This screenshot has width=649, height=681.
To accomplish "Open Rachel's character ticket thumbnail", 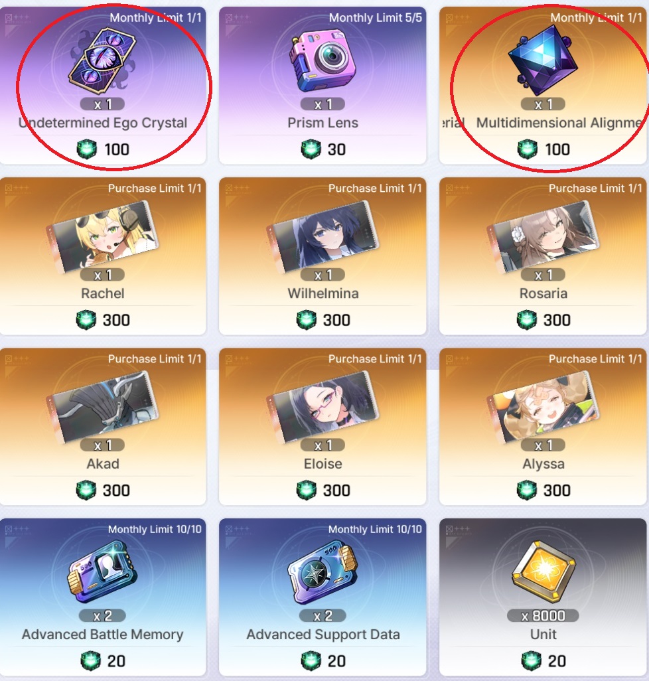I will click(102, 236).
